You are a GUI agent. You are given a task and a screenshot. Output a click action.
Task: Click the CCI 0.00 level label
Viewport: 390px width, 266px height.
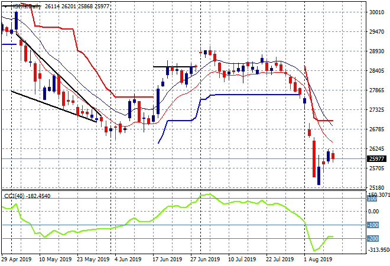pyautogui.click(x=373, y=212)
